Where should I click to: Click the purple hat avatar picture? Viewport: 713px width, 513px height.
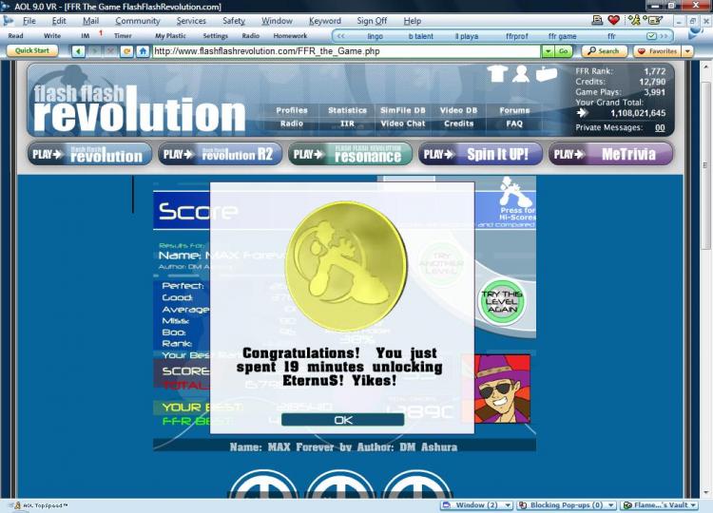tap(502, 389)
